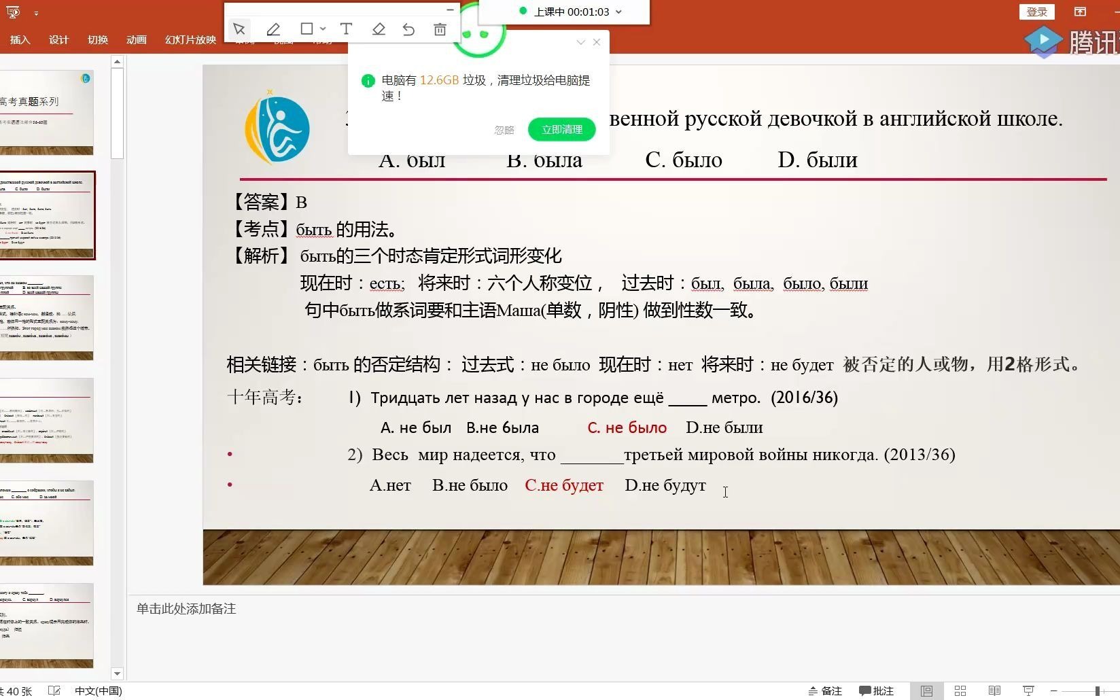
Task: Click the 中文(中国) language indicator
Action: 99,691
